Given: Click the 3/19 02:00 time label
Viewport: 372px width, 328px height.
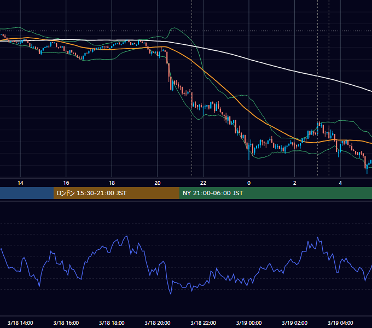Looking at the screenshot, I should [x=295, y=323].
